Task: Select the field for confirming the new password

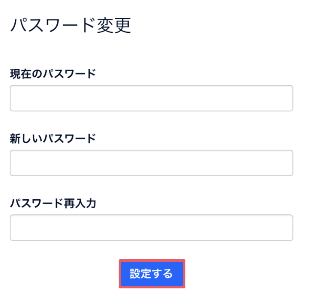Action: [x=151, y=228]
